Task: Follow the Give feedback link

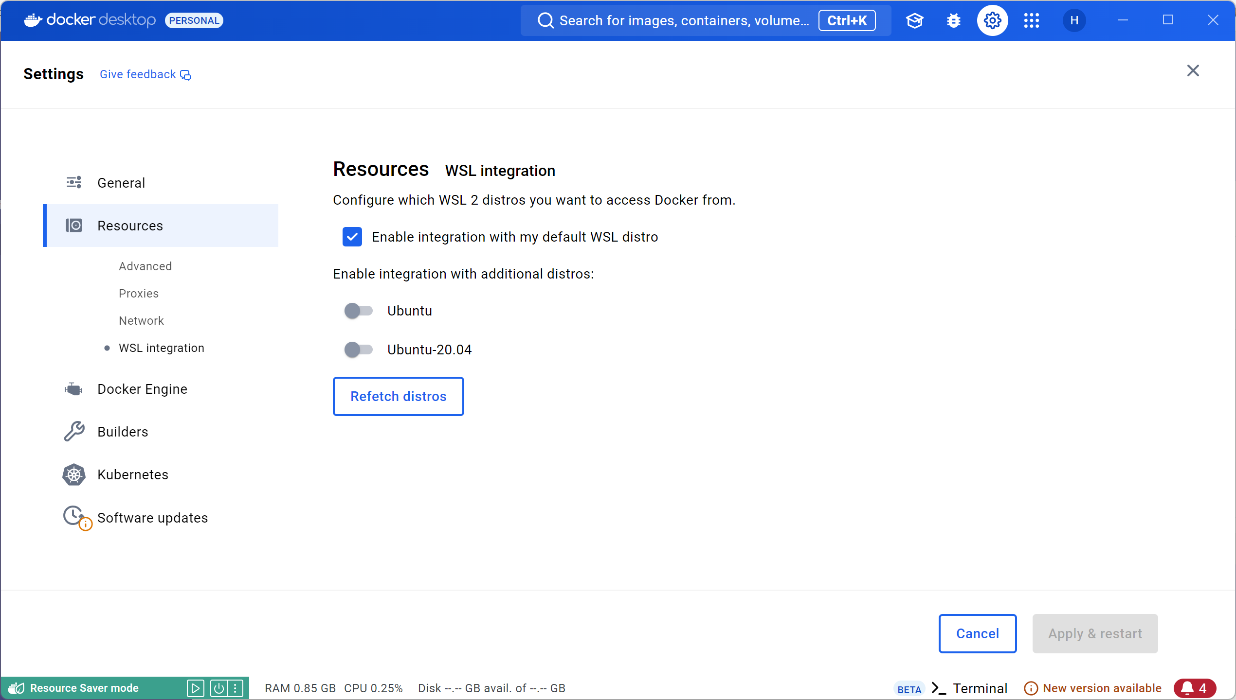Action: tap(138, 74)
